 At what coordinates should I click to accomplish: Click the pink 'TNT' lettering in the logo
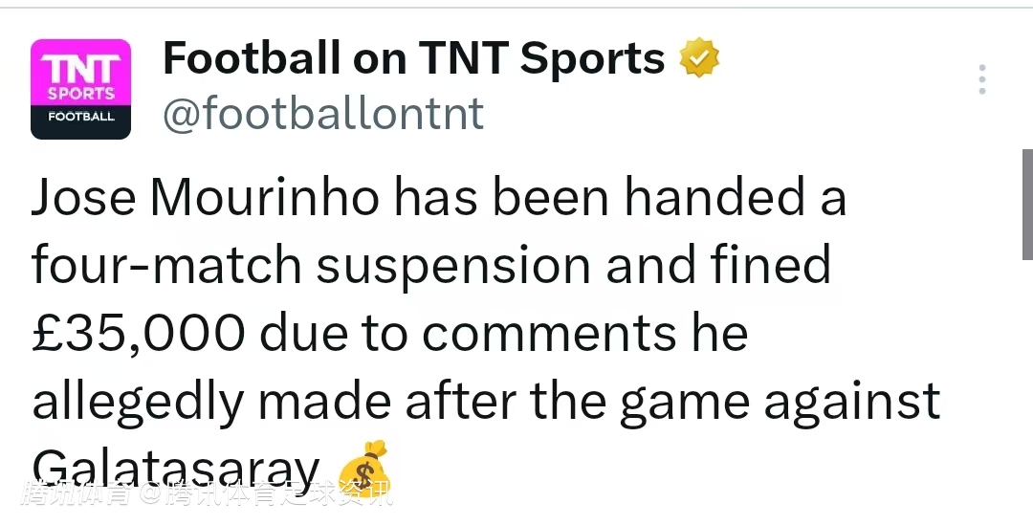tap(80, 69)
